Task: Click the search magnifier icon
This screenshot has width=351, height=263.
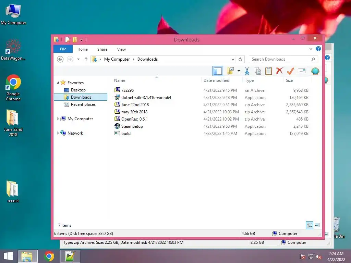Action: coord(313,59)
